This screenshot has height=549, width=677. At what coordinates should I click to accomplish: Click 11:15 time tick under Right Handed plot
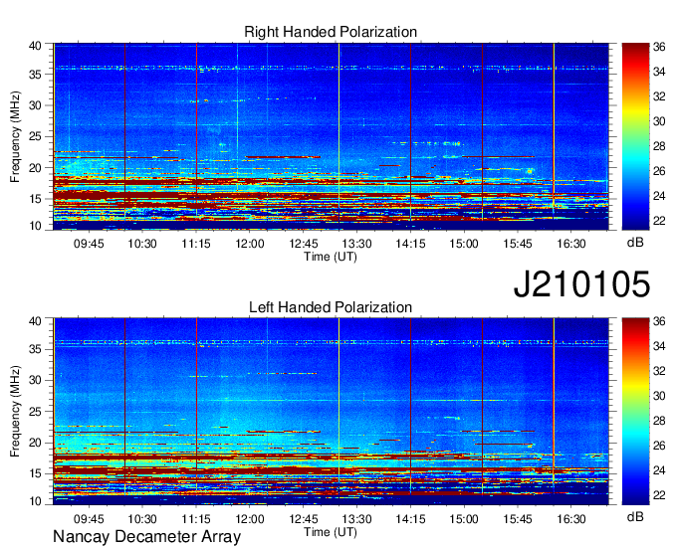coord(196,244)
